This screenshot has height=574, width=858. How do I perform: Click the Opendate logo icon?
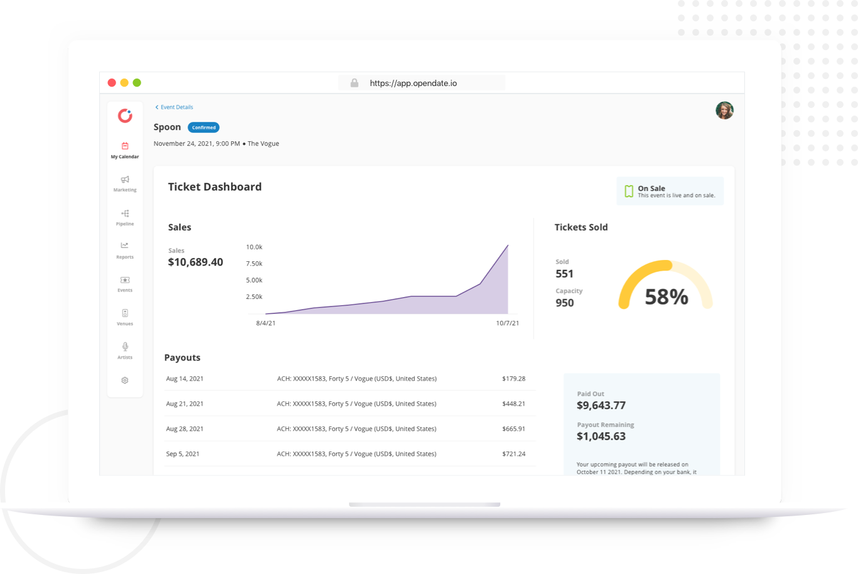pos(125,116)
